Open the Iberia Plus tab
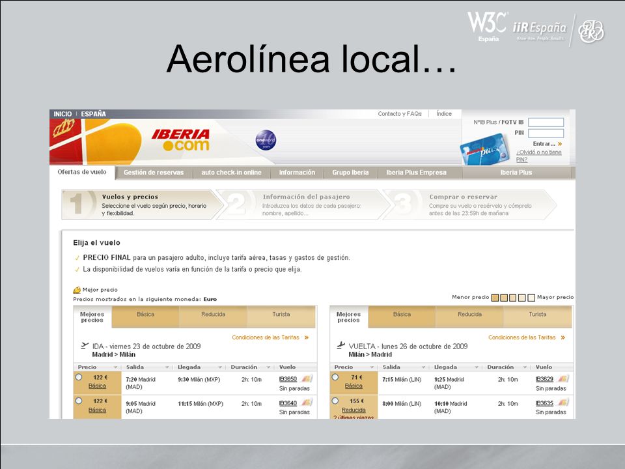 (516, 173)
